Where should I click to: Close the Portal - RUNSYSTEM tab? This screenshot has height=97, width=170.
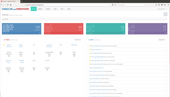pos(19,1)
